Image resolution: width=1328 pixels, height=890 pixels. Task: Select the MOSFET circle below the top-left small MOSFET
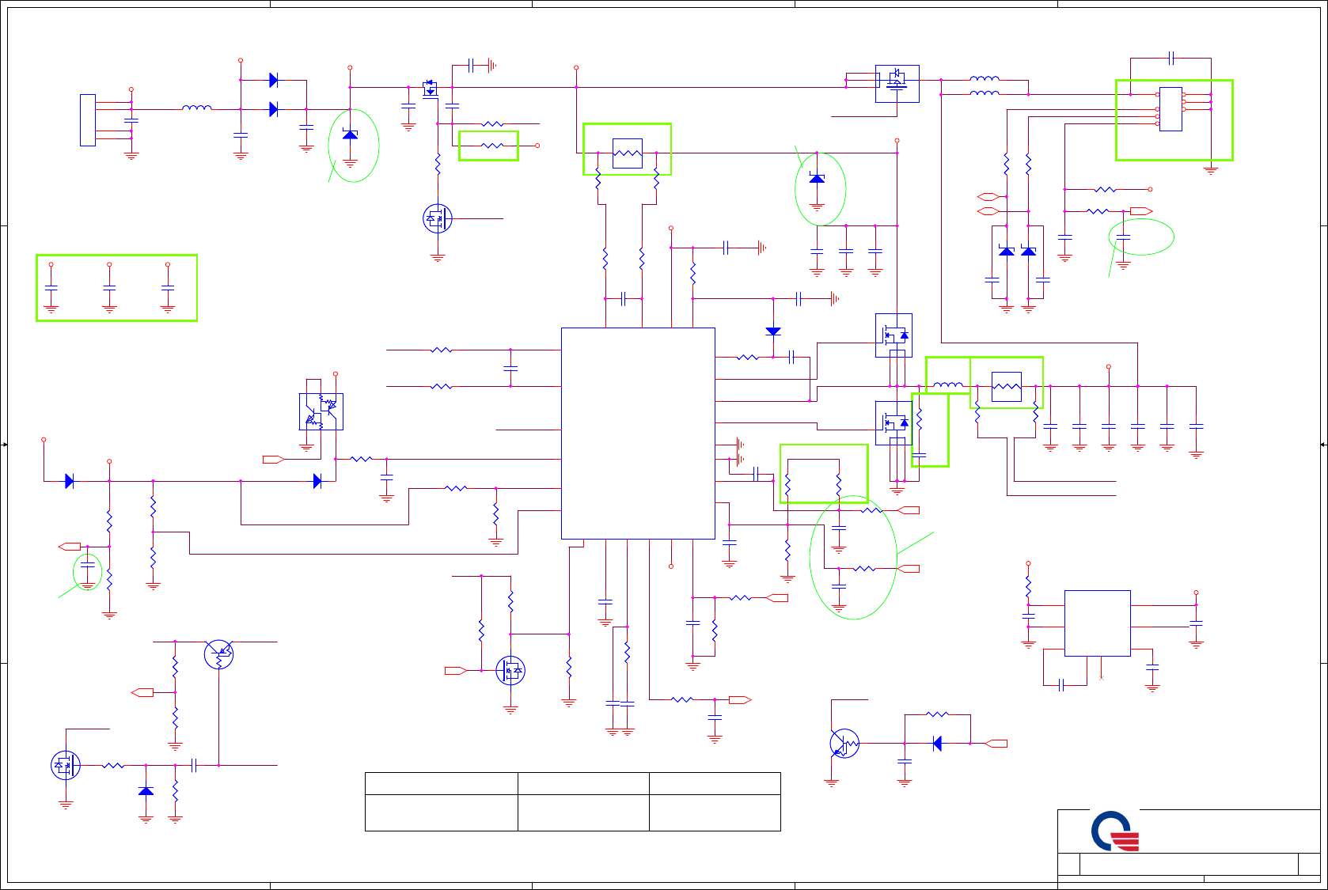438,218
